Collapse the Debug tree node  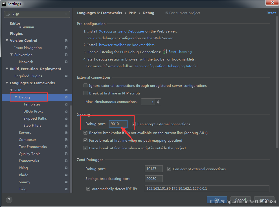(x=16, y=97)
